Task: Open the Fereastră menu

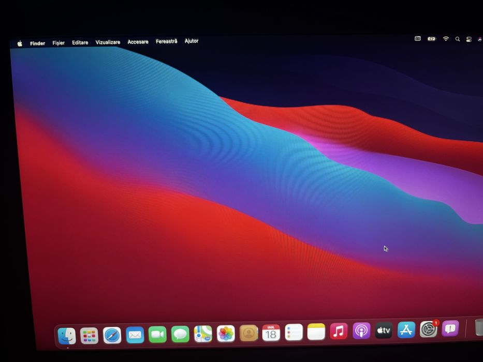Action: pyautogui.click(x=166, y=41)
